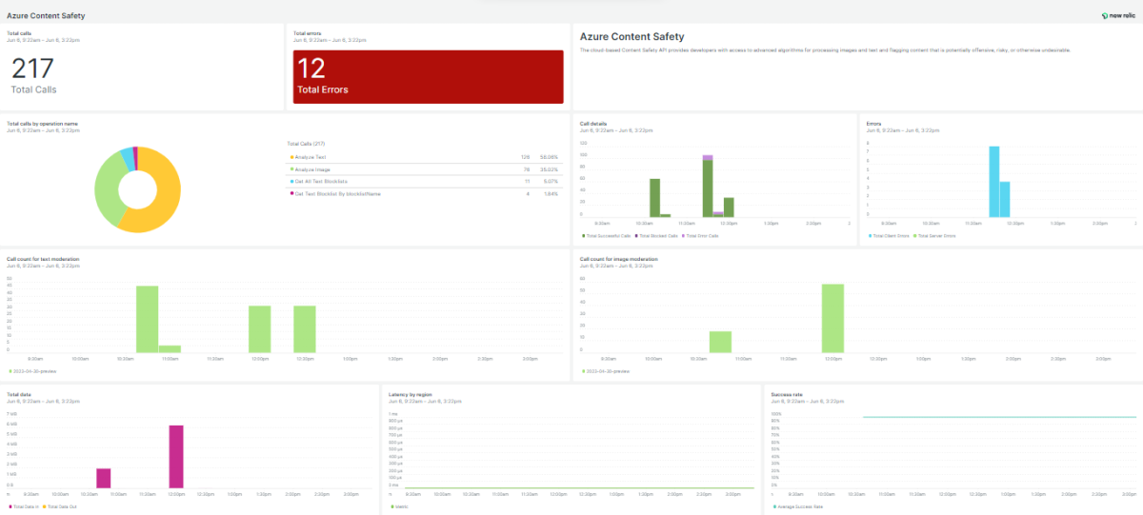Click the tallest cyan bar in Errors chart
The image size is (1143, 515).
click(x=993, y=181)
